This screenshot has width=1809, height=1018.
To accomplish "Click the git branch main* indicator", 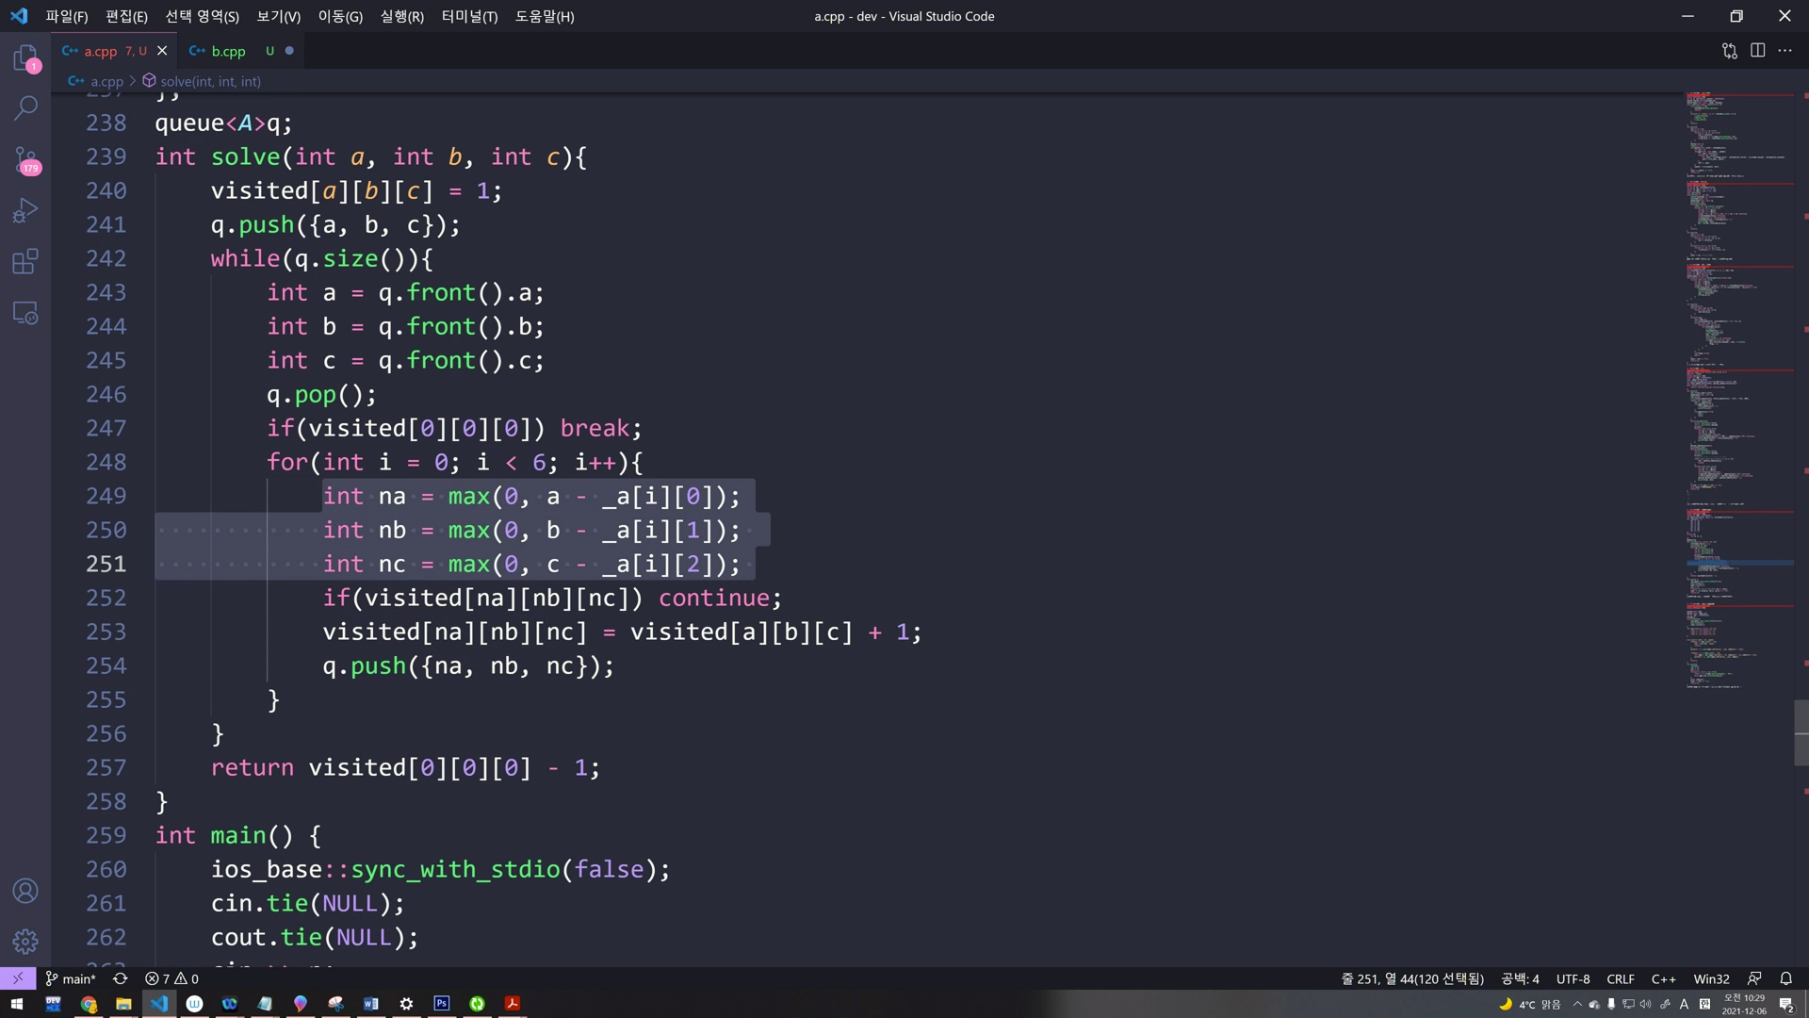I will 71,978.
